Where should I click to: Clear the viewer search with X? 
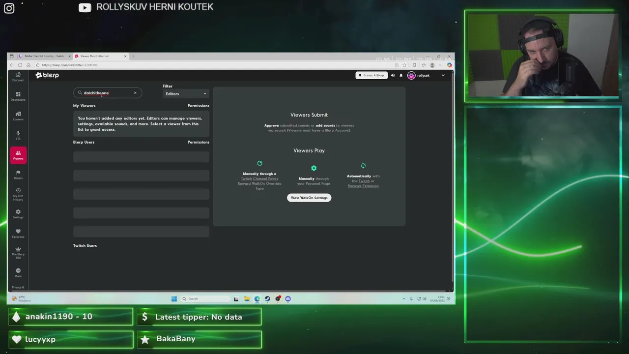coord(135,93)
